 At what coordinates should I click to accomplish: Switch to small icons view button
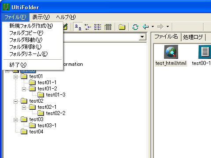[88, 27]
